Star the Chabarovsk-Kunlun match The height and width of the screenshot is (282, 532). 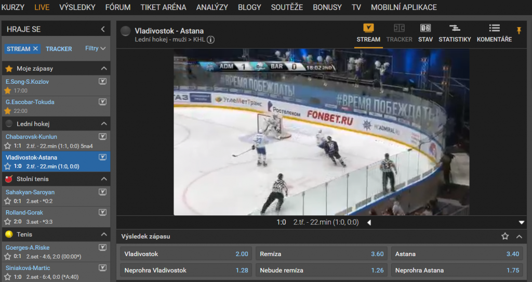(x=7, y=146)
